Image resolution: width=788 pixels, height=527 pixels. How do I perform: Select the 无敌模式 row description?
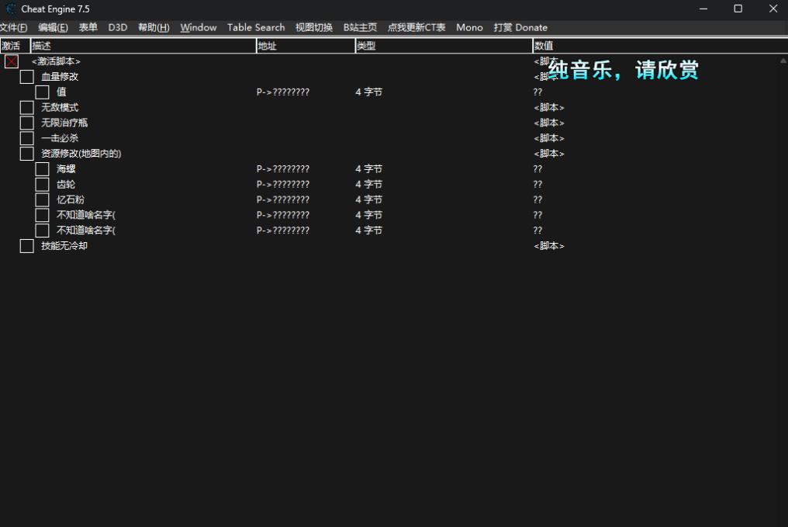pyautogui.click(x=60, y=108)
